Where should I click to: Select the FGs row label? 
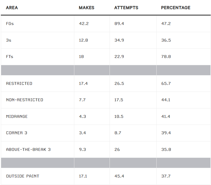point(10,24)
